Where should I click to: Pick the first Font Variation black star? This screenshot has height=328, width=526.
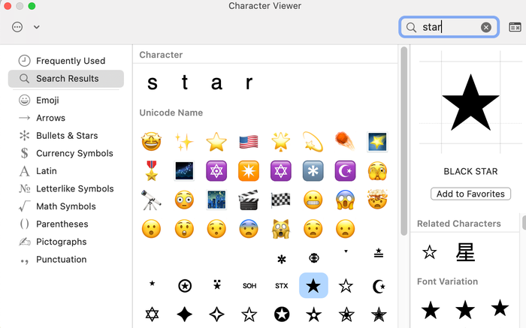pos(431,309)
